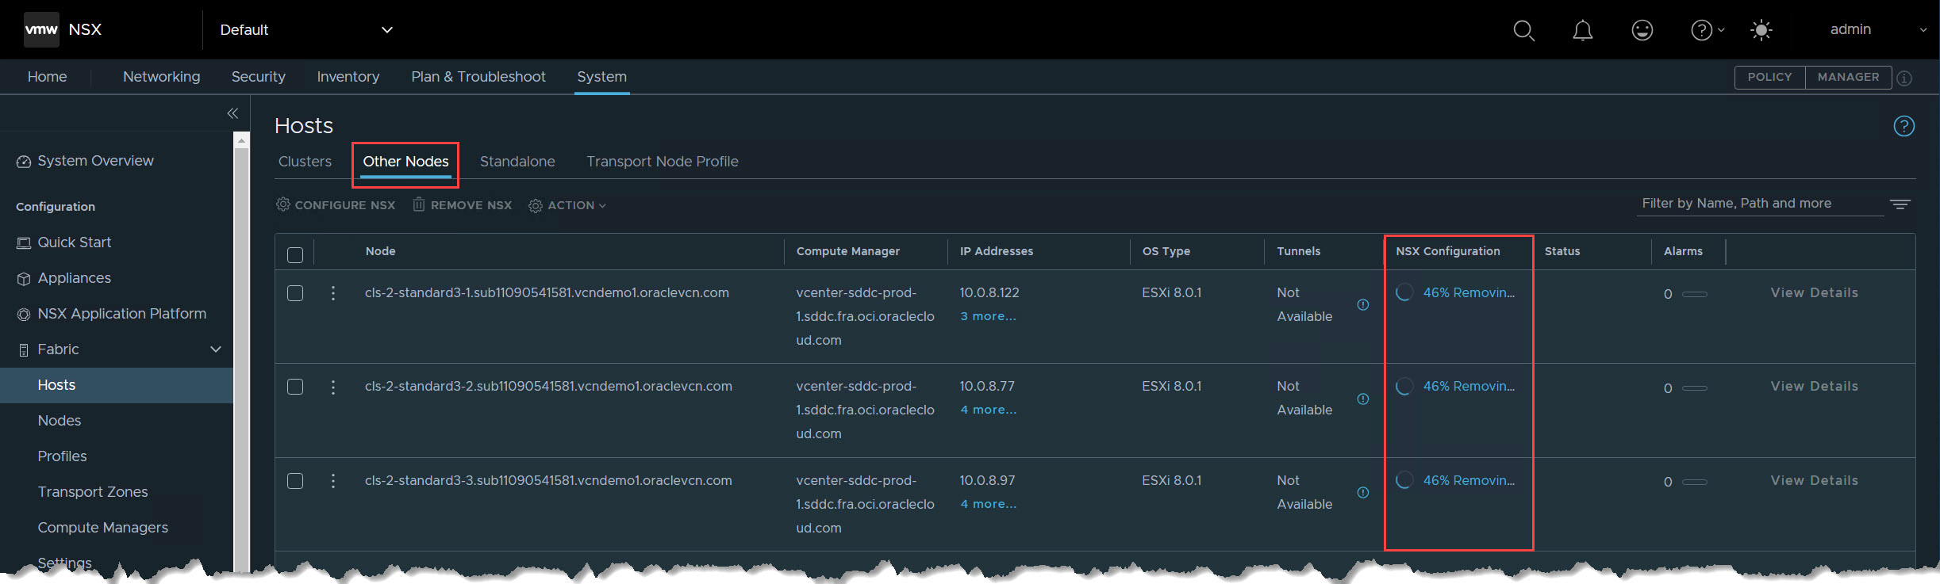Viewport: 1940px width, 584px height.
Task: Collapse the Fabric section chevron
Action: pyautogui.click(x=215, y=349)
